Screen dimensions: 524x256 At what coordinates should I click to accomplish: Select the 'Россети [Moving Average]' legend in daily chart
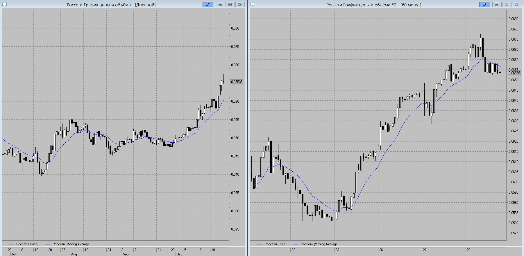(71, 244)
